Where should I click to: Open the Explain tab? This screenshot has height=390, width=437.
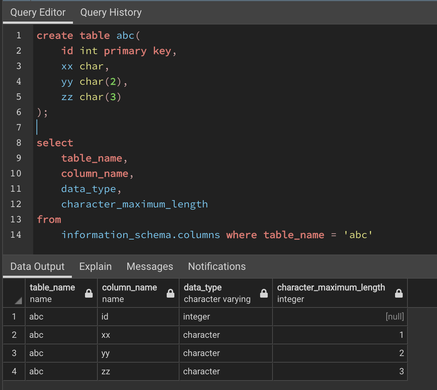95,267
